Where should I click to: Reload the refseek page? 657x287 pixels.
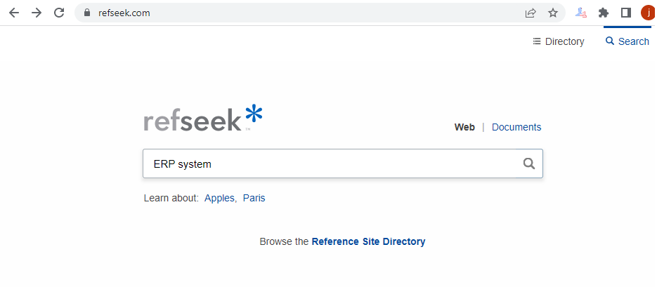(x=59, y=13)
